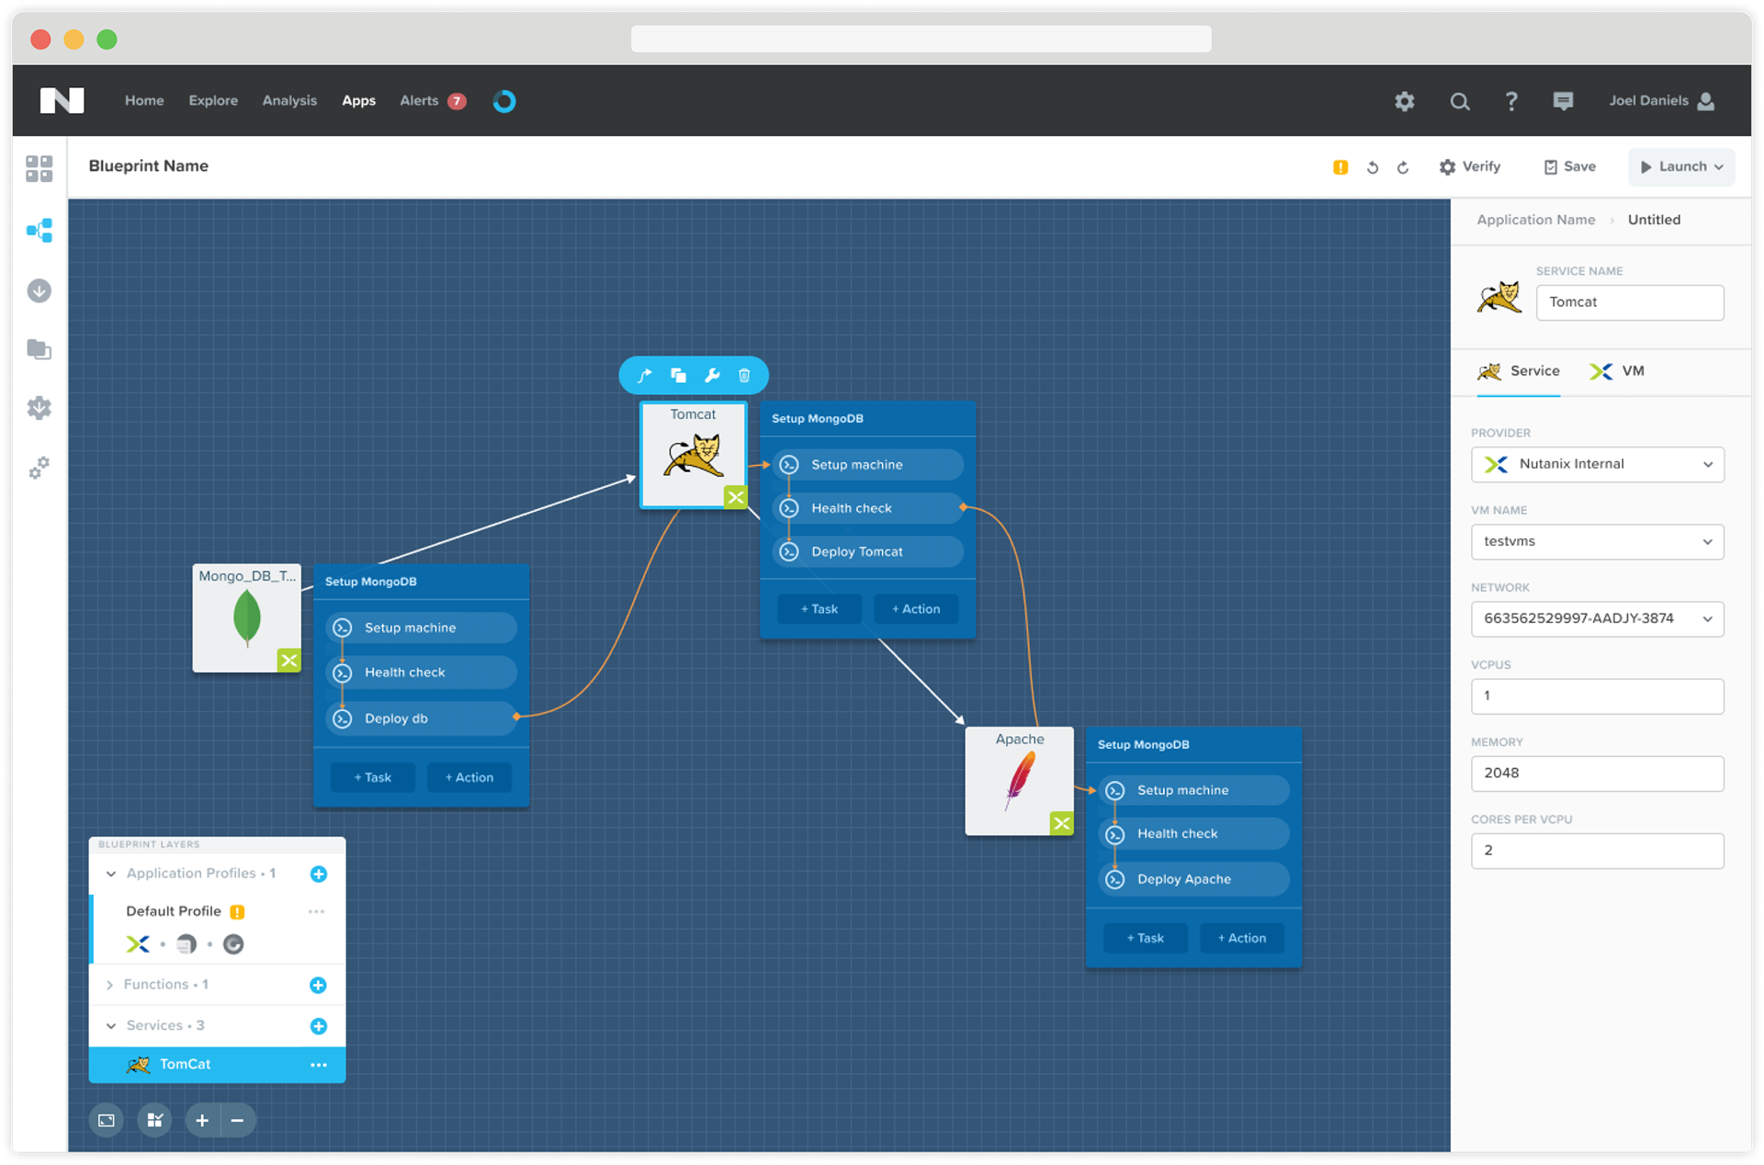Screen dimensions: 1764x1165
Task: Click the single gear badge icon in sidebar
Action: 39,408
